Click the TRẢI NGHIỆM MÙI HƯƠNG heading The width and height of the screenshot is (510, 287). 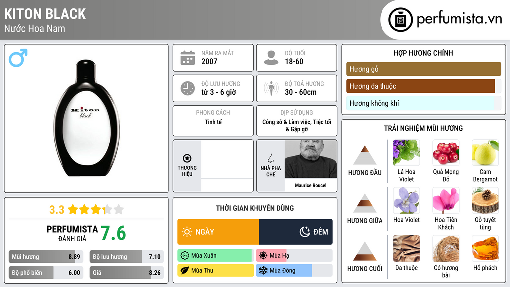coord(423,128)
